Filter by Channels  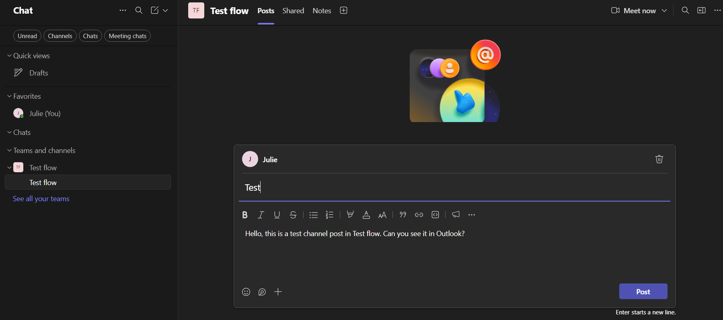tap(60, 36)
